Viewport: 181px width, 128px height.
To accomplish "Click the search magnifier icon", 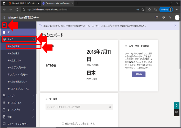I will (110, 107).
